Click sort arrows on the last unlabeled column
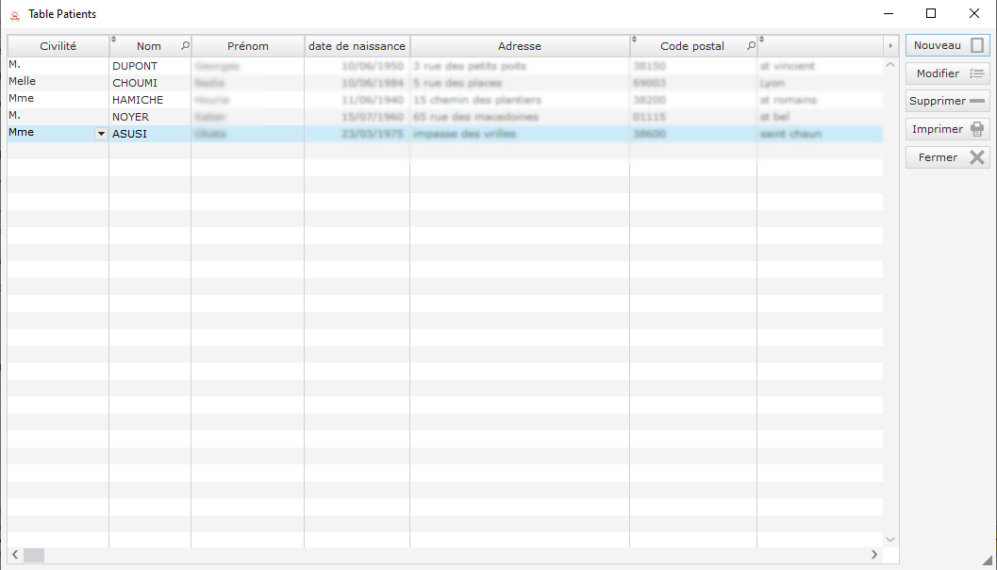997x570 pixels. click(x=761, y=40)
